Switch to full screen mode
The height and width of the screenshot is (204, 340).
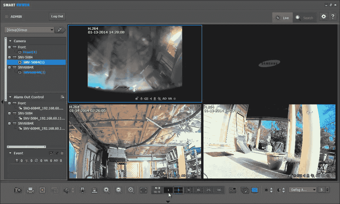pyautogui.click(x=144, y=190)
